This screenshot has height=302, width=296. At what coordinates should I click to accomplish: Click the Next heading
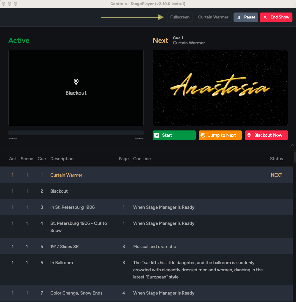[160, 41]
